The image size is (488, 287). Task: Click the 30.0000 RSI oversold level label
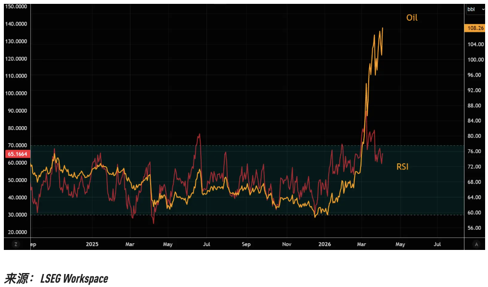[x=17, y=215]
